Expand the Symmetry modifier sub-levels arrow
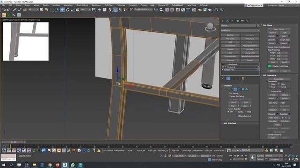 coord(225,67)
